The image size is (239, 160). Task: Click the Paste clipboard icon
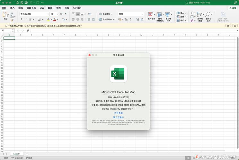(x=5, y=15)
